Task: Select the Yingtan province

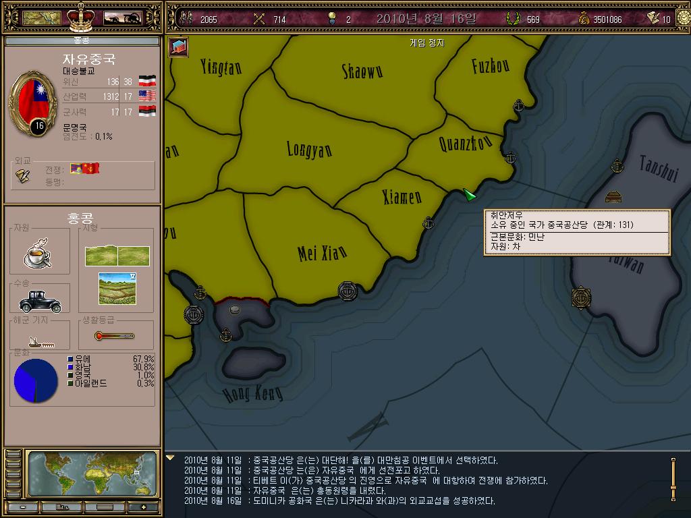Action: [221, 67]
